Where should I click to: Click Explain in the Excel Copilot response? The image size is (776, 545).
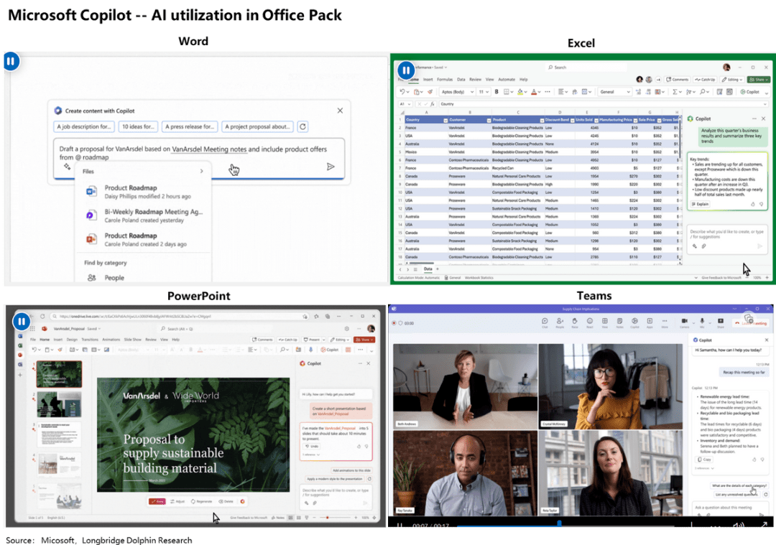pos(701,204)
